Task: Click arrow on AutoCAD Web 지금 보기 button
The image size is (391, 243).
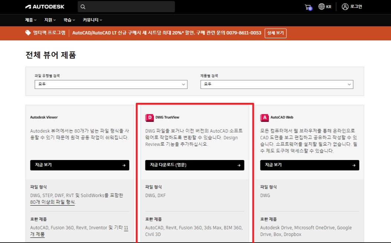Action: point(354,165)
